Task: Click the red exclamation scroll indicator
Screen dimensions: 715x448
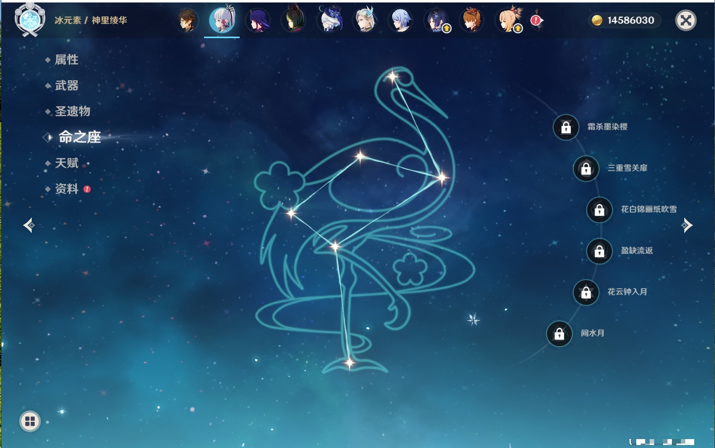Action: [x=536, y=20]
